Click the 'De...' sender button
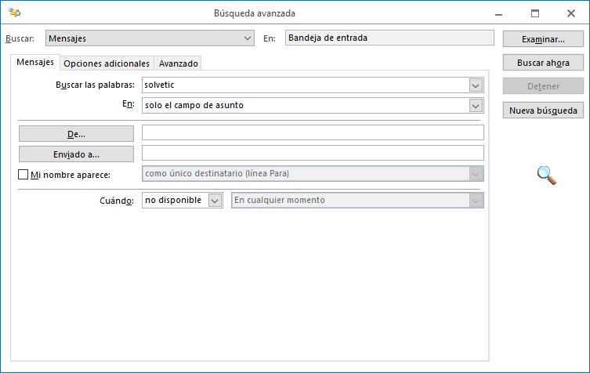590x373 pixels. 76,134
